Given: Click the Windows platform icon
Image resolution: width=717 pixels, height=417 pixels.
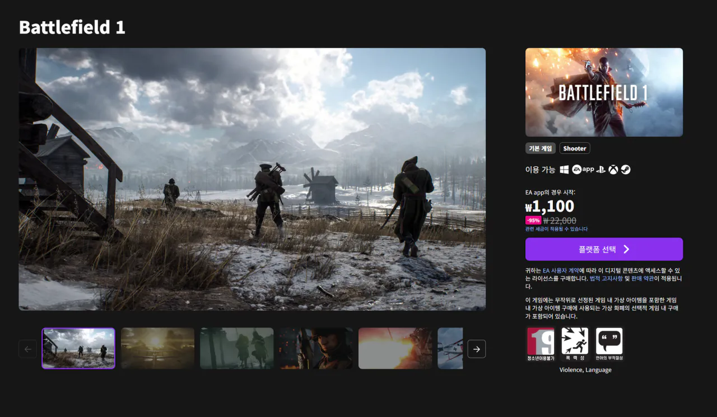Looking at the screenshot, I should click(564, 169).
